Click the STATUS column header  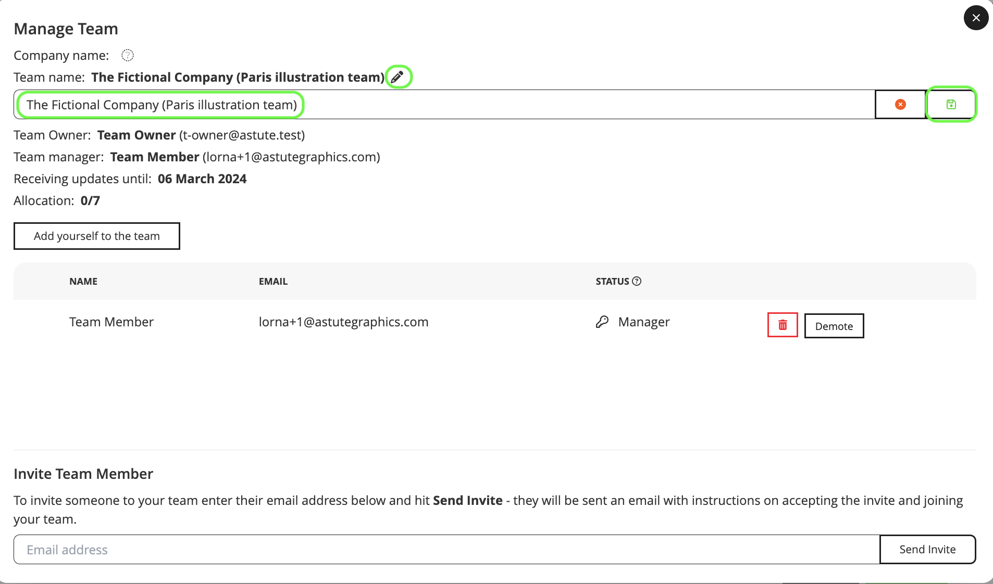pos(612,282)
